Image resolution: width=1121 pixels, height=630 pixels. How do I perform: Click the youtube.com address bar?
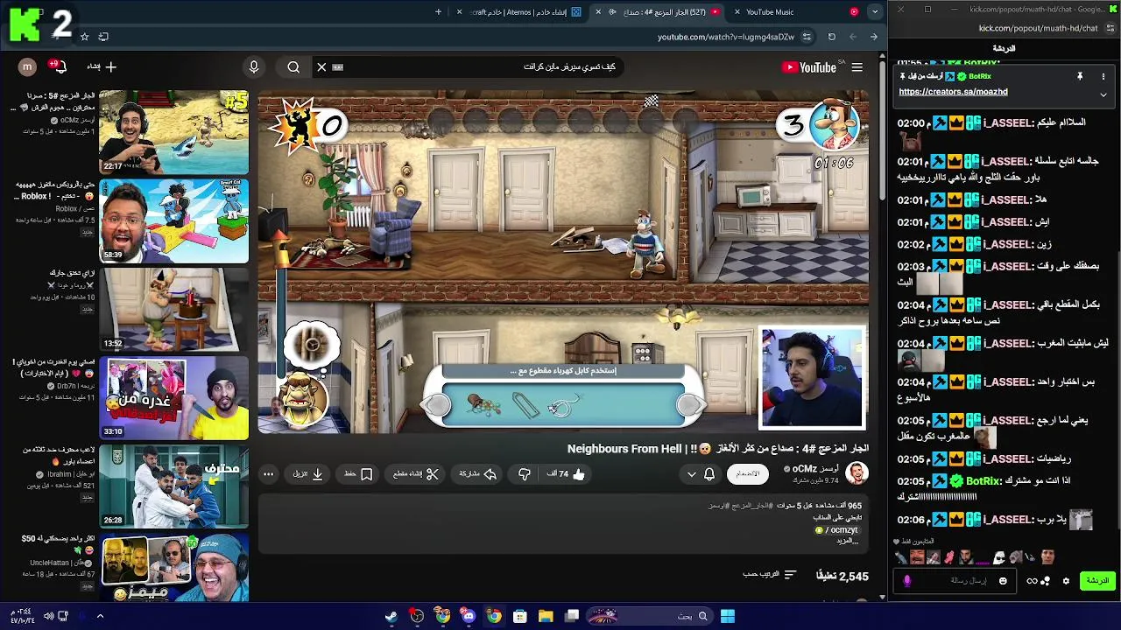725,37
